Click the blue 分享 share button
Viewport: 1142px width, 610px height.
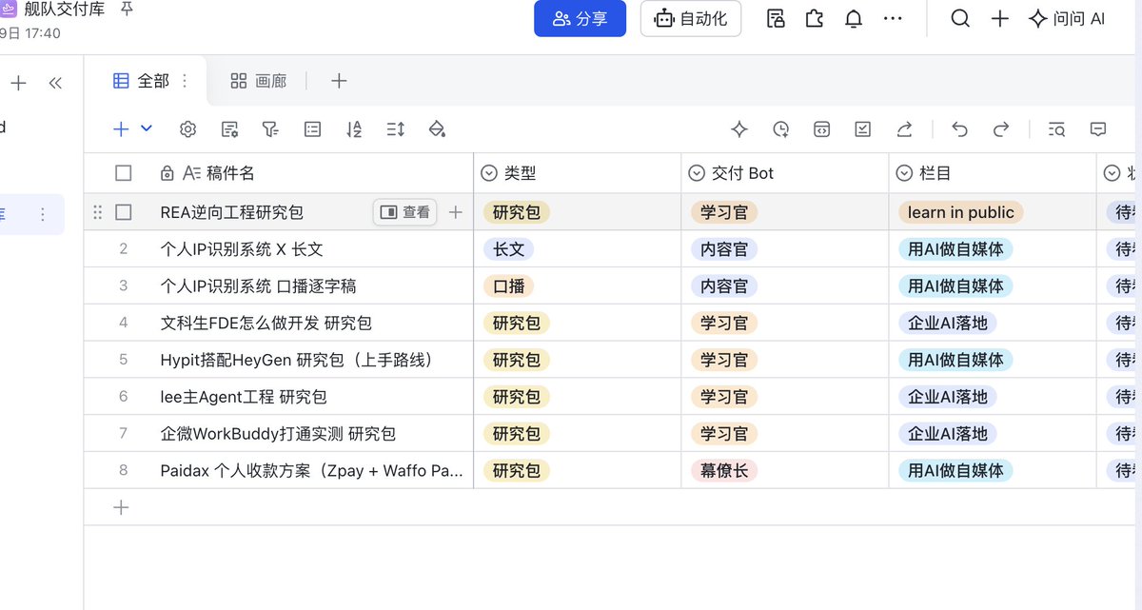point(580,19)
